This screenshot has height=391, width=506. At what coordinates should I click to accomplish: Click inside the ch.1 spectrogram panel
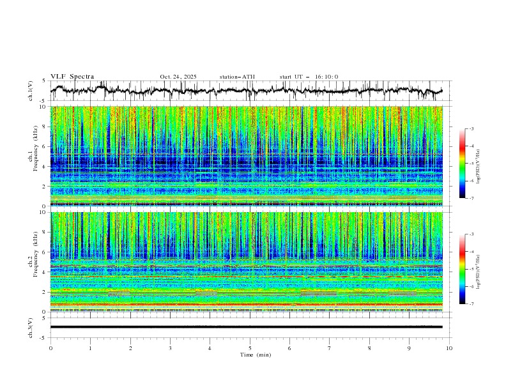coord(247,156)
